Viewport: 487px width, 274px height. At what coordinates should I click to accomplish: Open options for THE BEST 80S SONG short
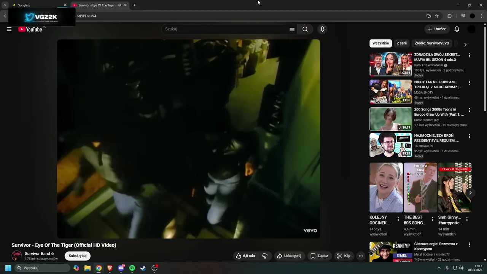point(433,219)
